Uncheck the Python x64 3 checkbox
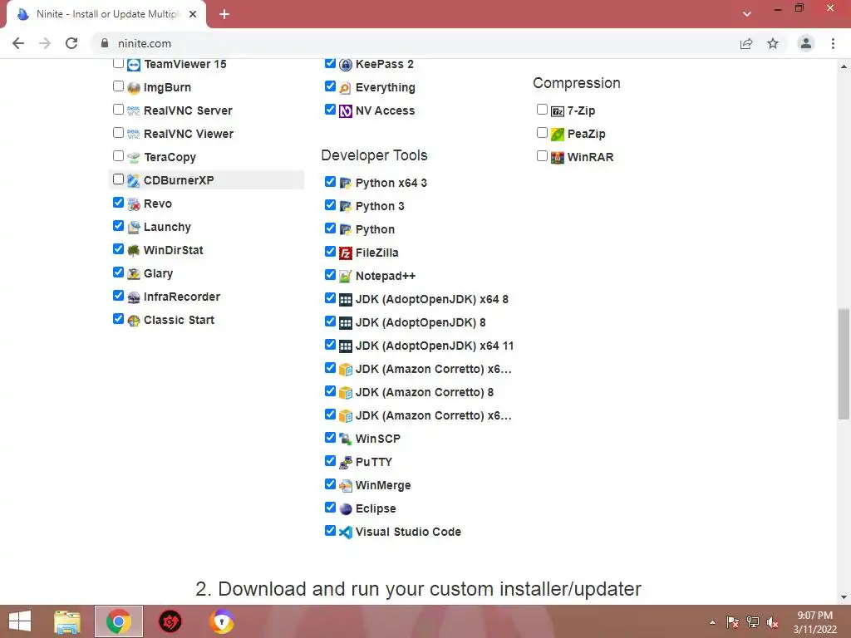The image size is (851, 638). click(x=330, y=181)
